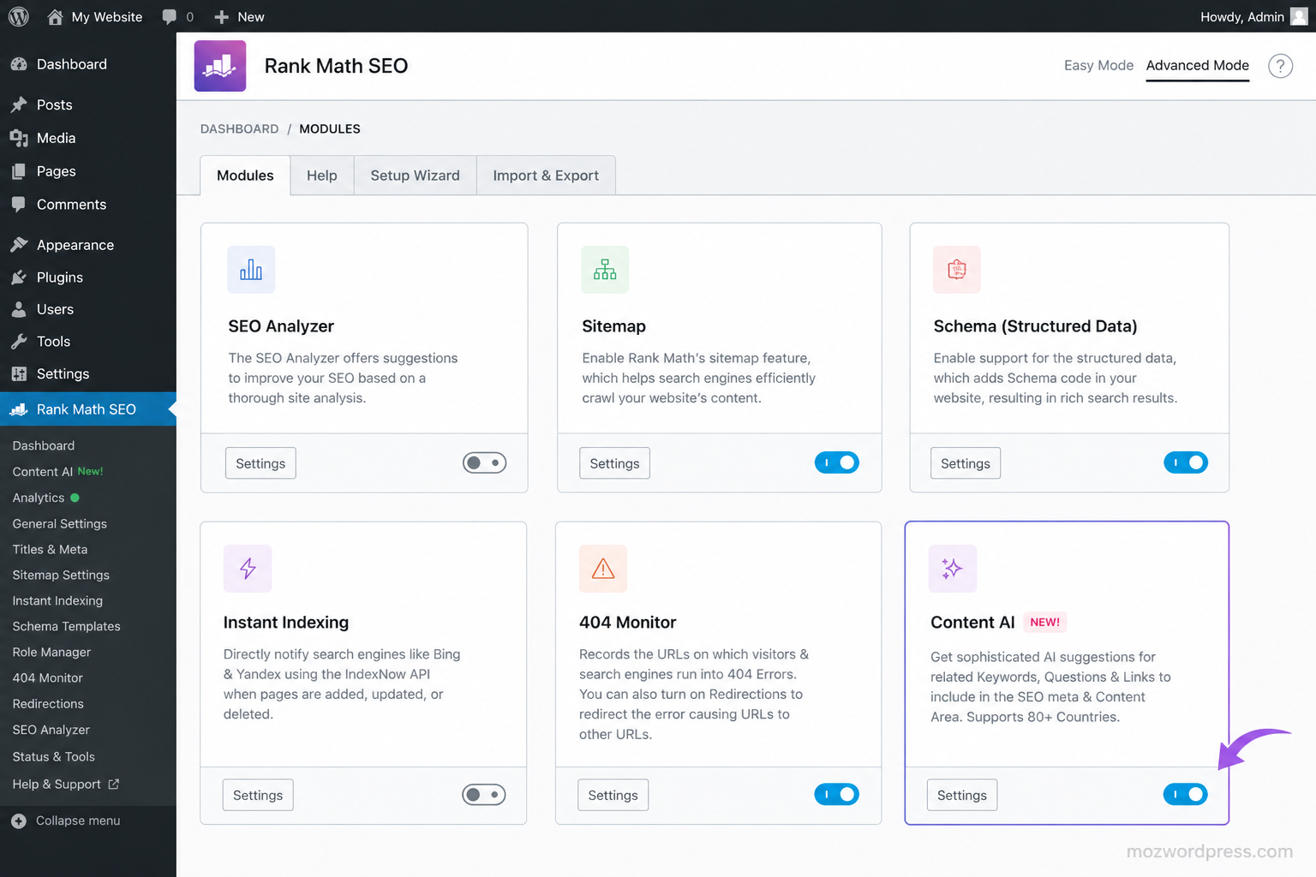Open 404 Monitor Settings button
Screen dimensions: 1316x877
pos(613,796)
